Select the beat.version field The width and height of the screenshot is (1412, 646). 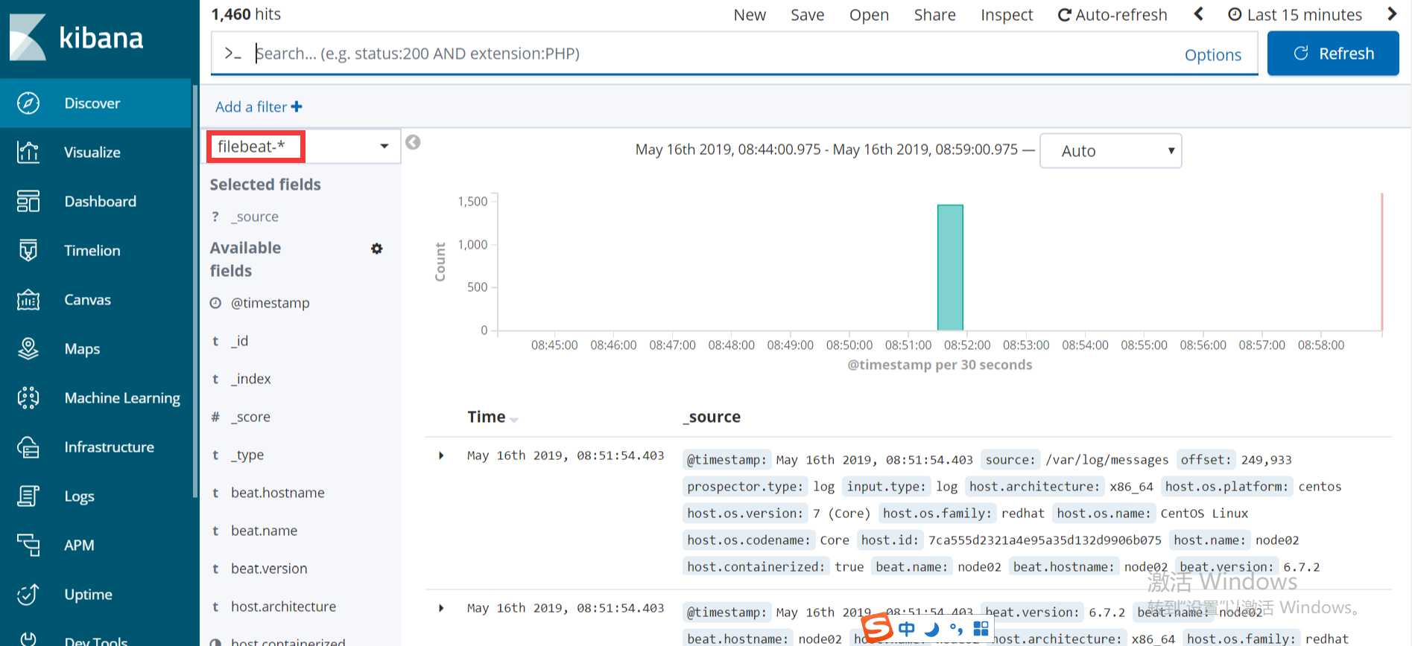point(269,569)
